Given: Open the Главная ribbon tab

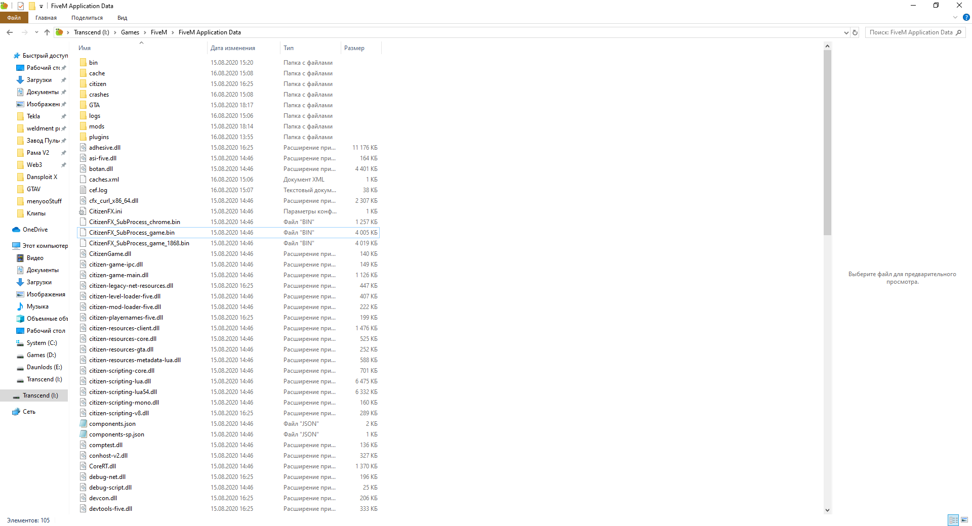Looking at the screenshot, I should click(46, 18).
